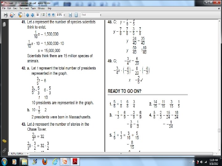The width and height of the screenshot is (222, 166).
Task: Go to the next page with the down arrow
Action: coord(32,15)
